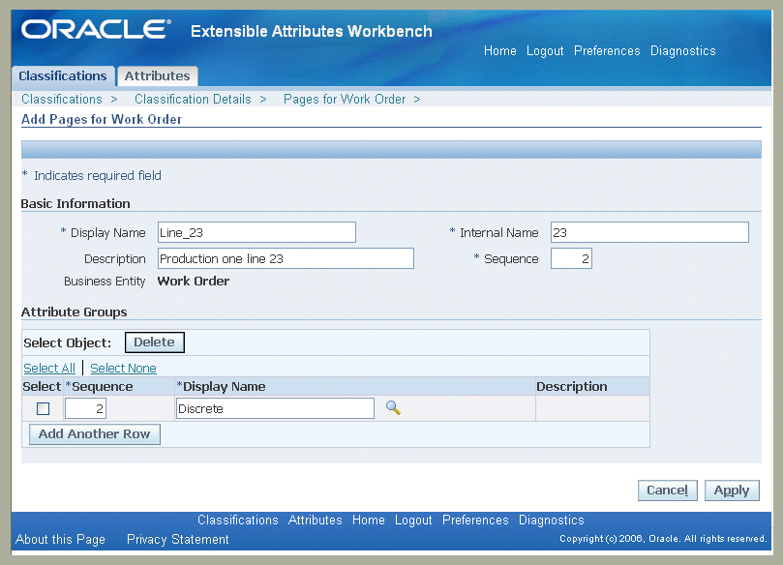783x565 pixels.
Task: Open the Display Name search magnifier icon
Action: click(x=393, y=408)
